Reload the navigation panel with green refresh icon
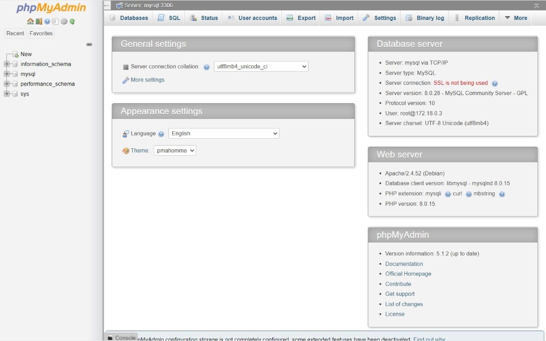This screenshot has height=341, width=546. (73, 20)
